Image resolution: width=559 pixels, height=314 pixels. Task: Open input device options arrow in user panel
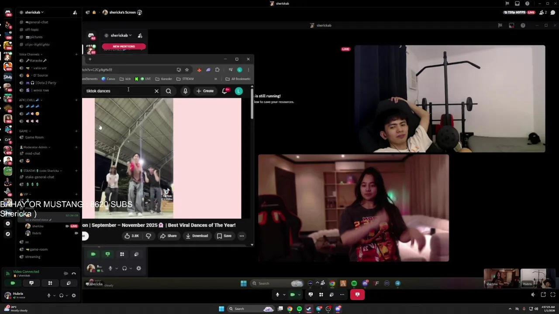54,295
